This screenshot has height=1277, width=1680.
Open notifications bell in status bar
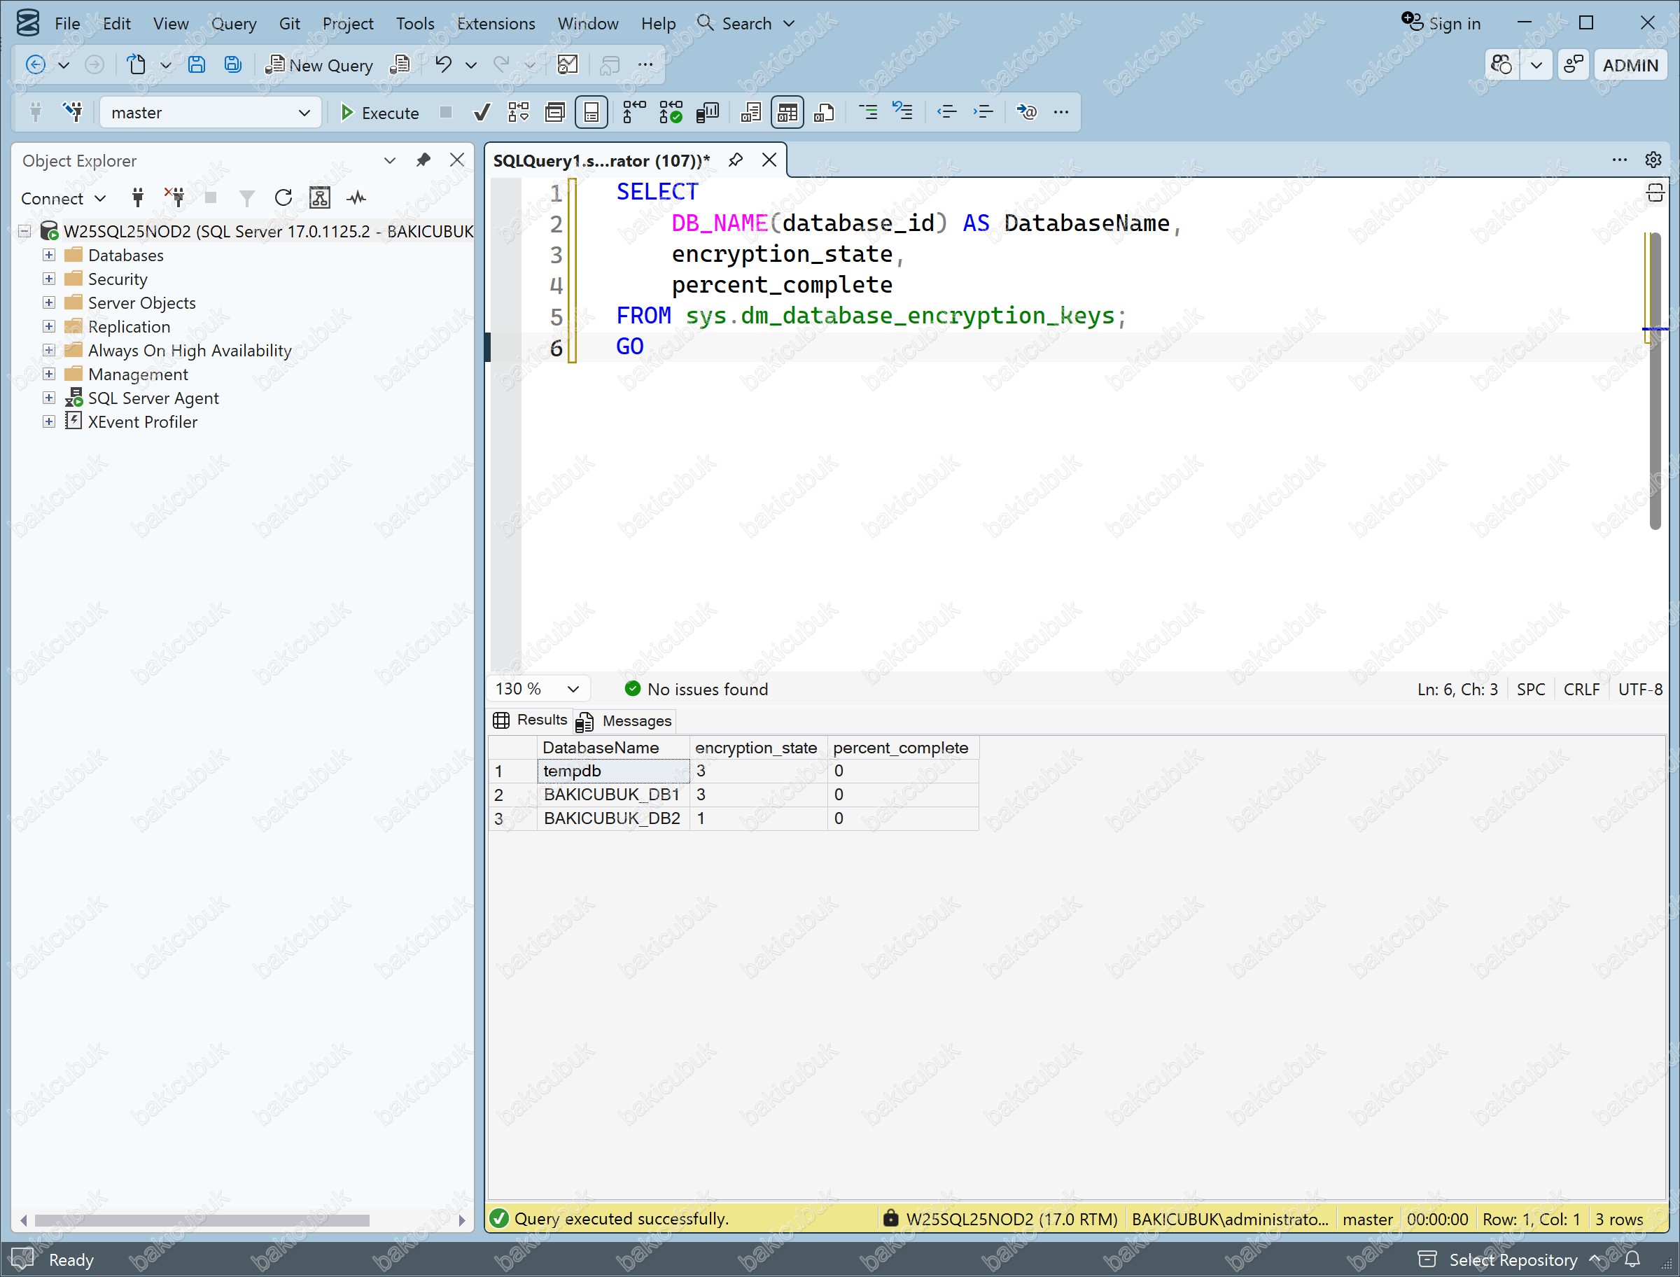1632,1259
